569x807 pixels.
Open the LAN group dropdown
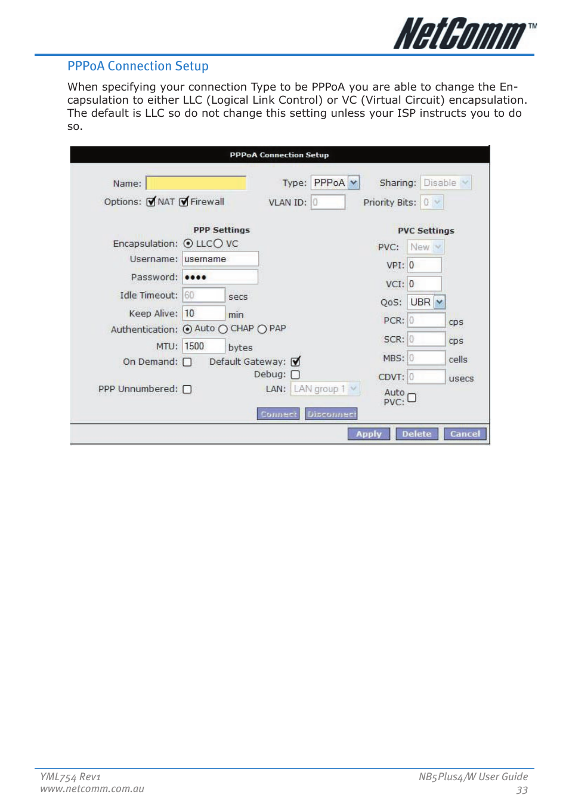tap(326, 389)
